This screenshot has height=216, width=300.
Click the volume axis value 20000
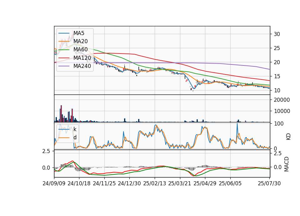coord(282,100)
